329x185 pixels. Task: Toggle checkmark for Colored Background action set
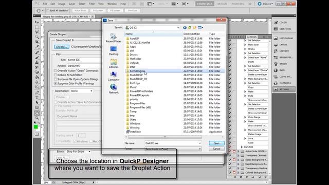pyautogui.click(x=230, y=173)
